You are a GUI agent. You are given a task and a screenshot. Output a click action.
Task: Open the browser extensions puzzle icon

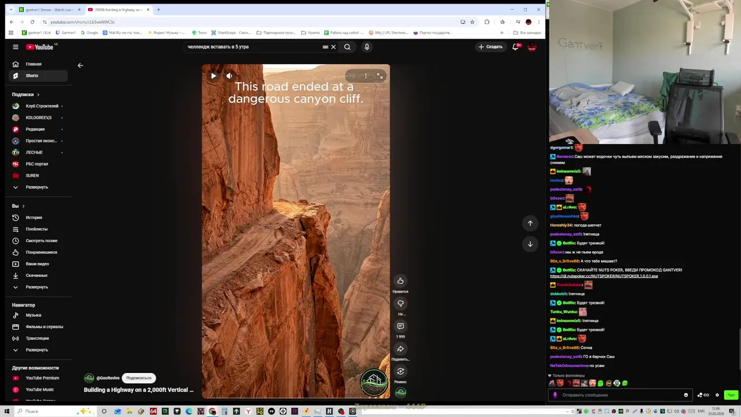click(x=487, y=22)
